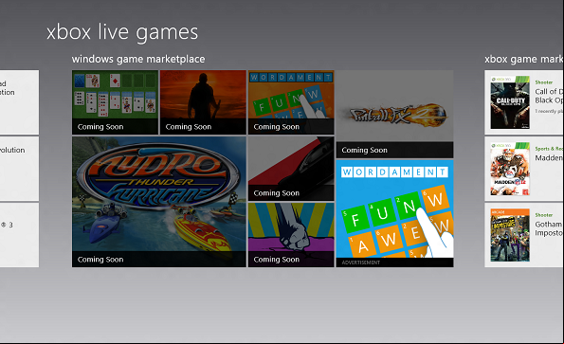Viewport: 564px width, 344px height.
Task: Select the sunset silhouette game tile
Action: (203, 102)
